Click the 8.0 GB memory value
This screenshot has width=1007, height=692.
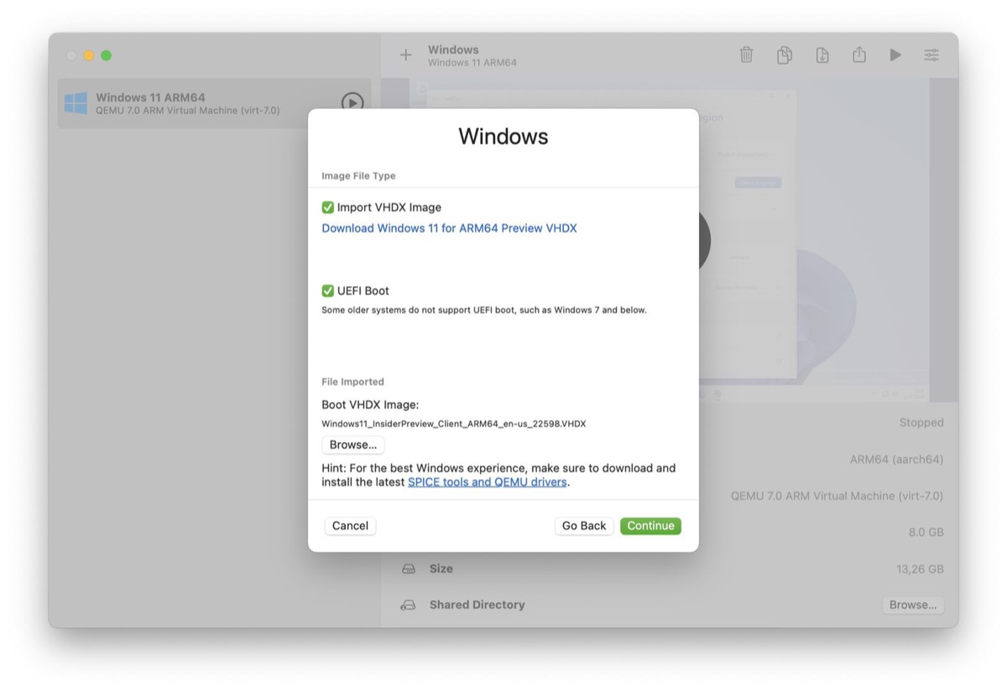pyautogui.click(x=926, y=532)
